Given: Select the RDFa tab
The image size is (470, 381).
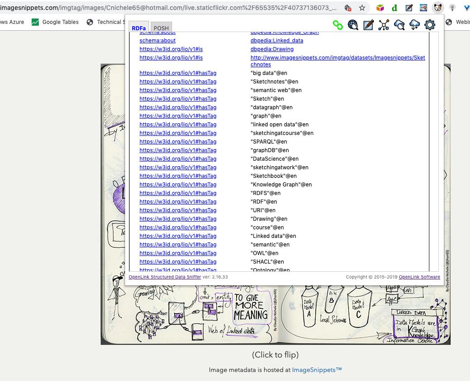Looking at the screenshot, I should 139,28.
